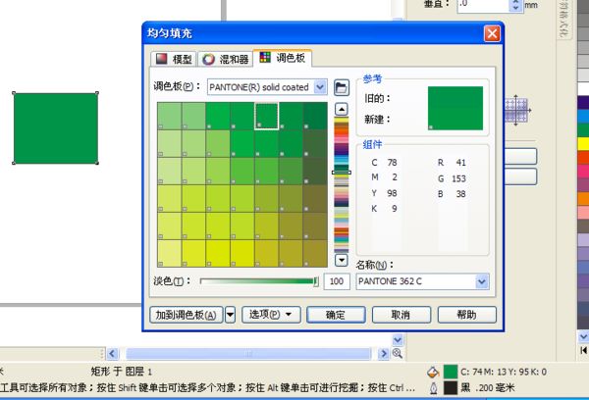
Task: Confirm with the 确定 button
Action: coord(336,315)
